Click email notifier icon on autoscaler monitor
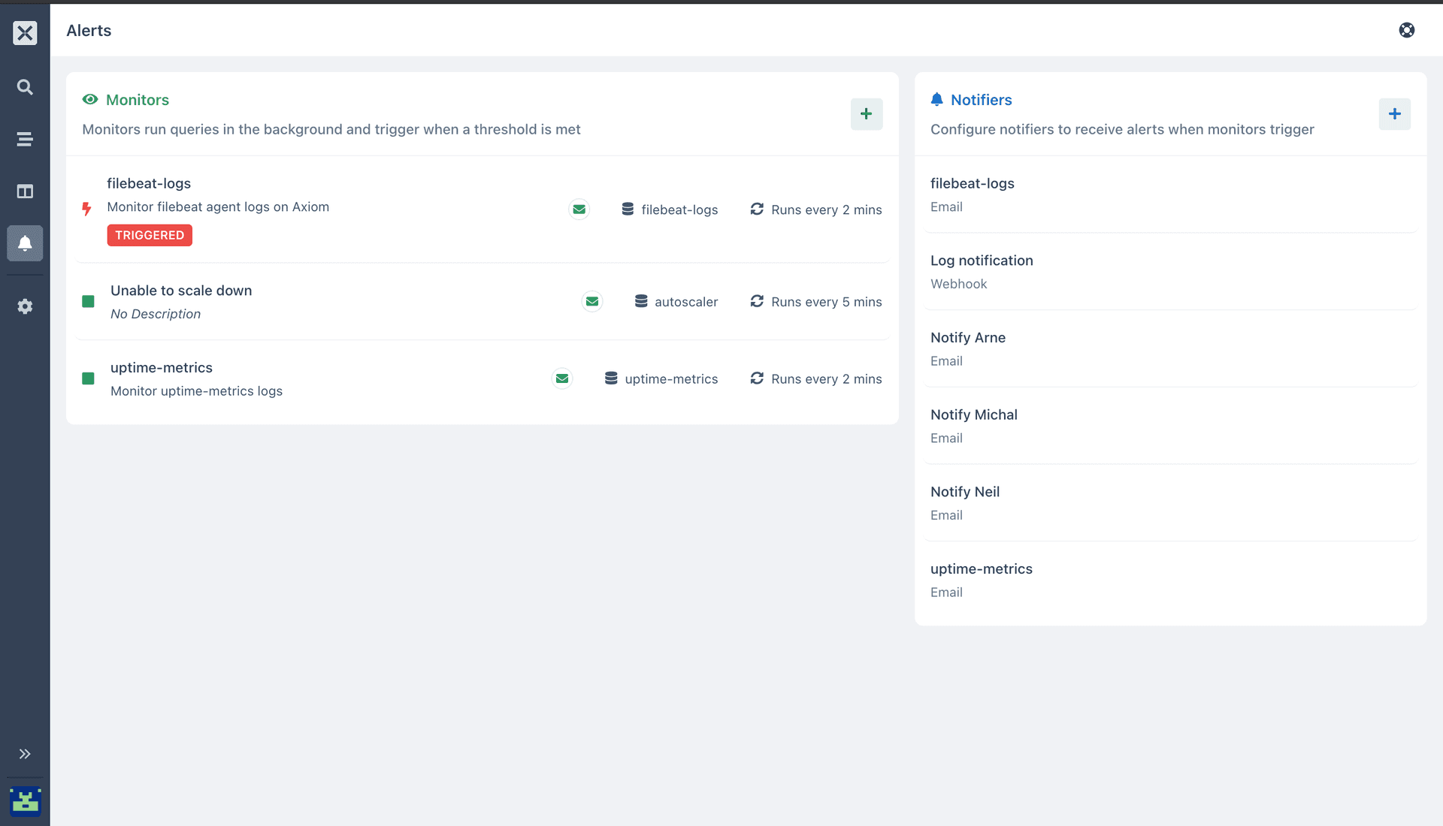Screen dimensions: 1443x826 (x=592, y=302)
